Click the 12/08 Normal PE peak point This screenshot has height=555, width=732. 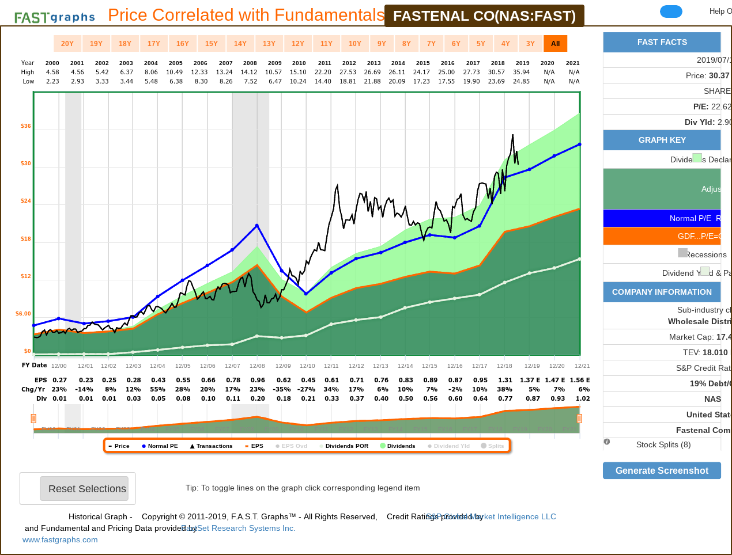pos(257,226)
